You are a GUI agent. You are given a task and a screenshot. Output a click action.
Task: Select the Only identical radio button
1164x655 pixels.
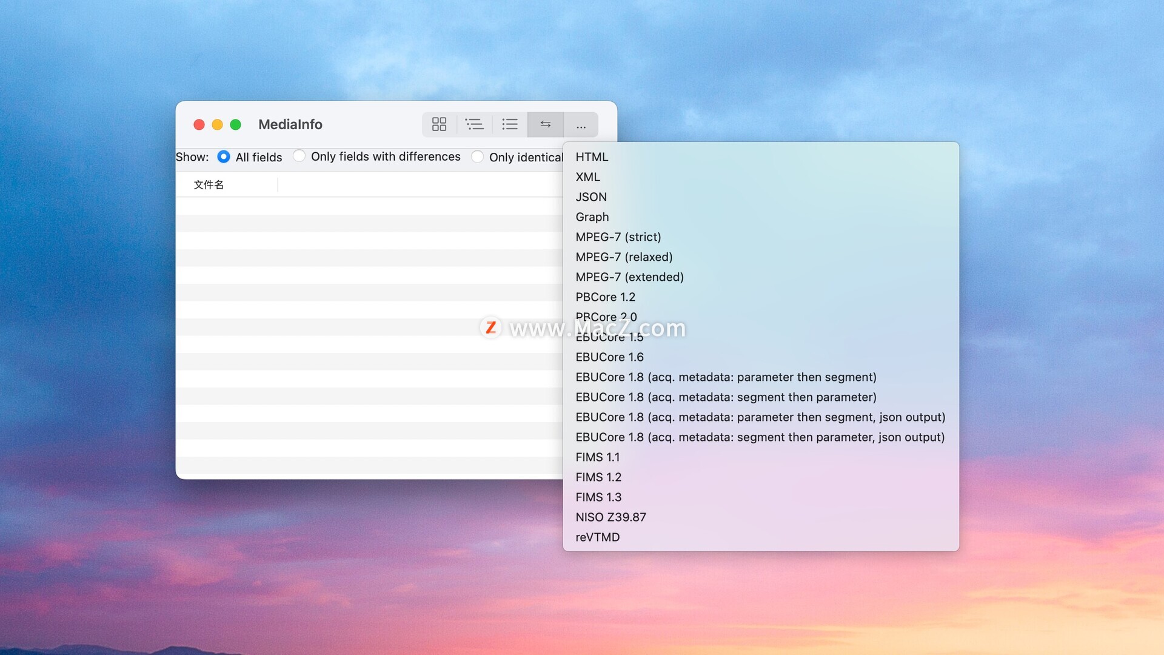478,156
